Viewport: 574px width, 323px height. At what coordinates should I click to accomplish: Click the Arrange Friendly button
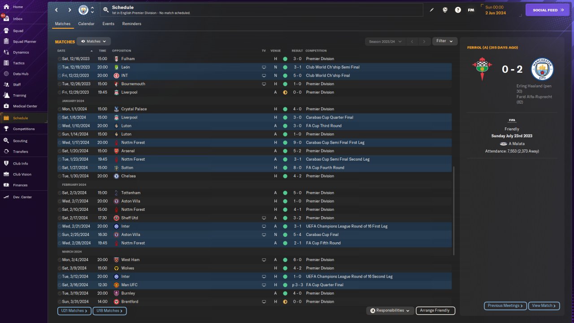pos(435,310)
